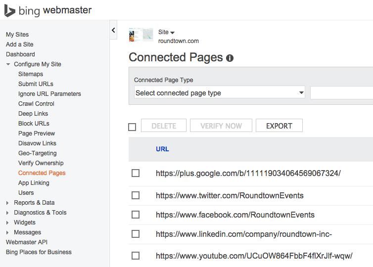
Task: Open App Linking
Action: [x=34, y=183]
